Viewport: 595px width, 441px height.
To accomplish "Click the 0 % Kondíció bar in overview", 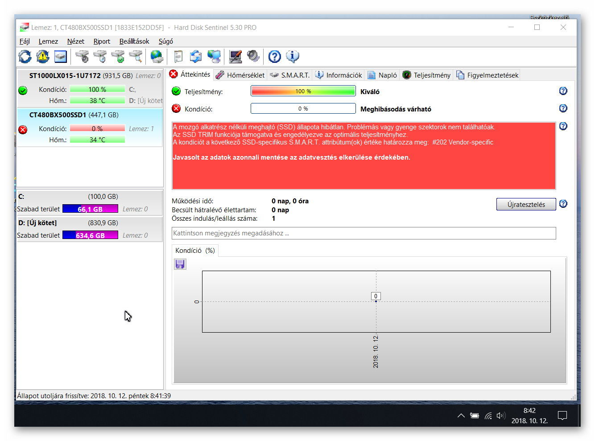I will coord(303,108).
